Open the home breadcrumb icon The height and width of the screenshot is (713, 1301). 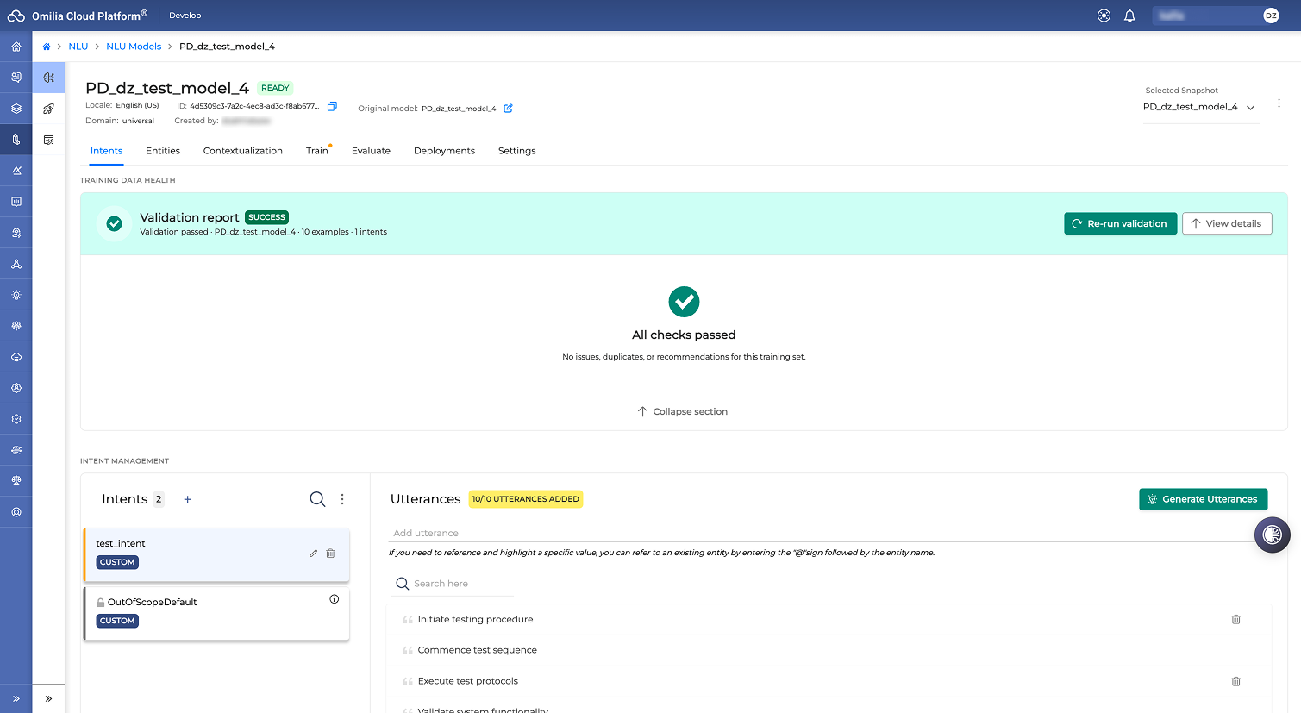47,47
